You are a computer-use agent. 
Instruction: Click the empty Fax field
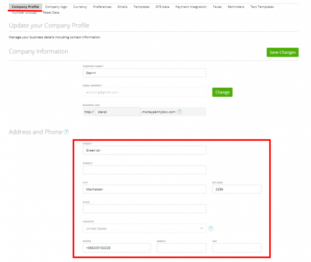pos(237,248)
